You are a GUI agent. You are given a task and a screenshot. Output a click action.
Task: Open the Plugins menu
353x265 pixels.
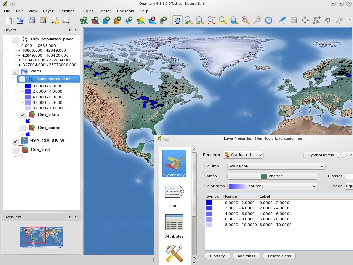[87, 11]
